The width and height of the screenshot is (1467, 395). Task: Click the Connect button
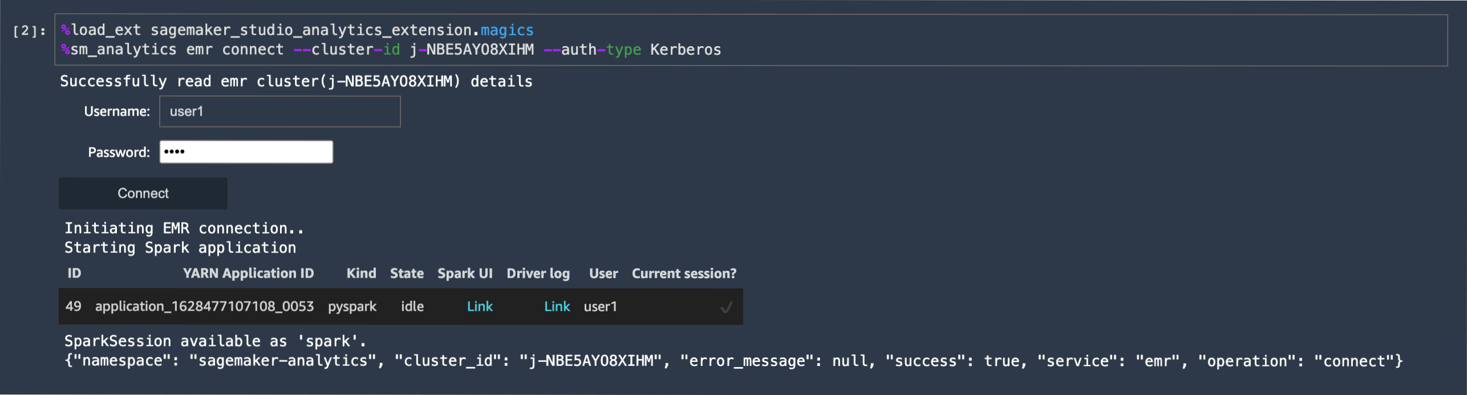click(143, 193)
